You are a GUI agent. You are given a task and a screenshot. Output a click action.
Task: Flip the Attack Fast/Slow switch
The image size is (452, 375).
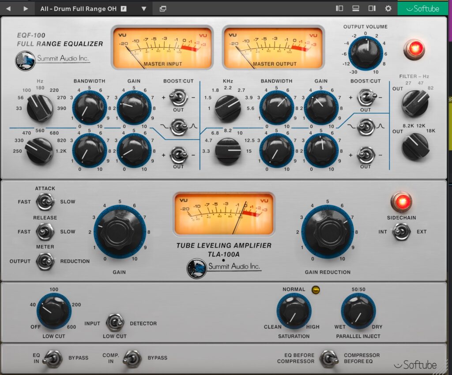coord(45,202)
